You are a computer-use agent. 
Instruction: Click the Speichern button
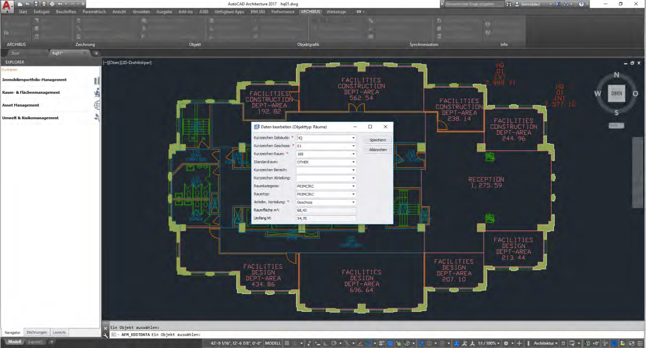377,140
